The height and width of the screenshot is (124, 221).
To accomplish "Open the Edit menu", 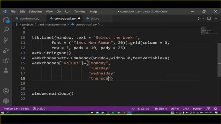I will (22, 11).
